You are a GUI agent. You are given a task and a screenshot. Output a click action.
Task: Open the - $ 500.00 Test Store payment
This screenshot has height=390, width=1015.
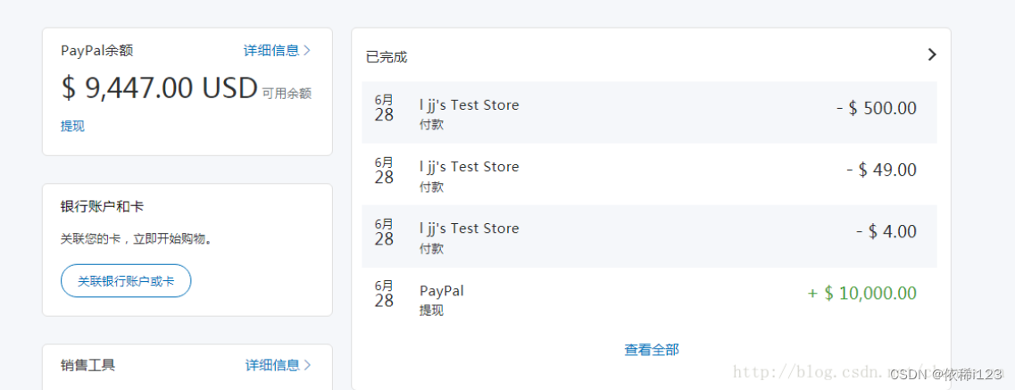click(x=649, y=112)
